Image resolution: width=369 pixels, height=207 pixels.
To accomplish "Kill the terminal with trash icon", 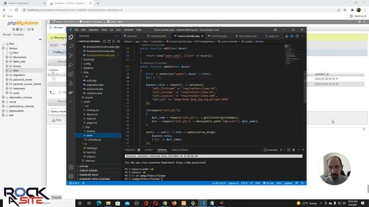I will pos(293,149).
